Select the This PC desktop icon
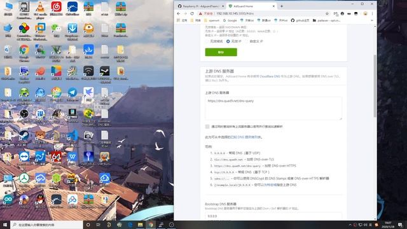The width and height of the screenshot is (407, 229). (x=8, y=7)
